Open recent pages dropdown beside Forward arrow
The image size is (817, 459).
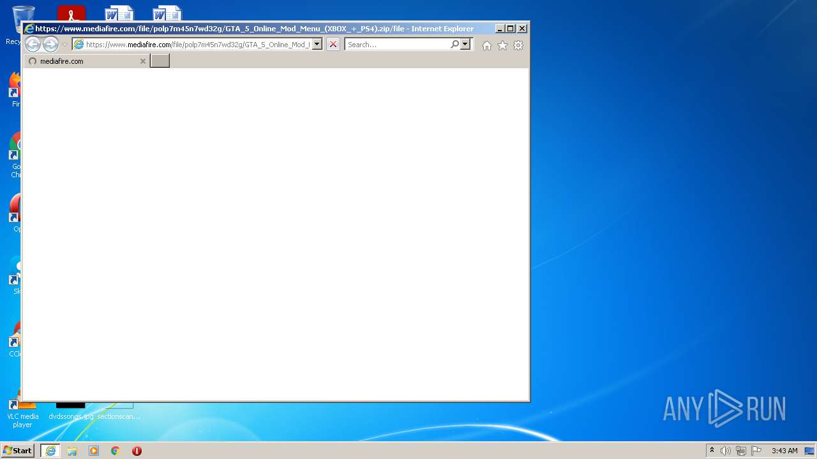[64, 45]
